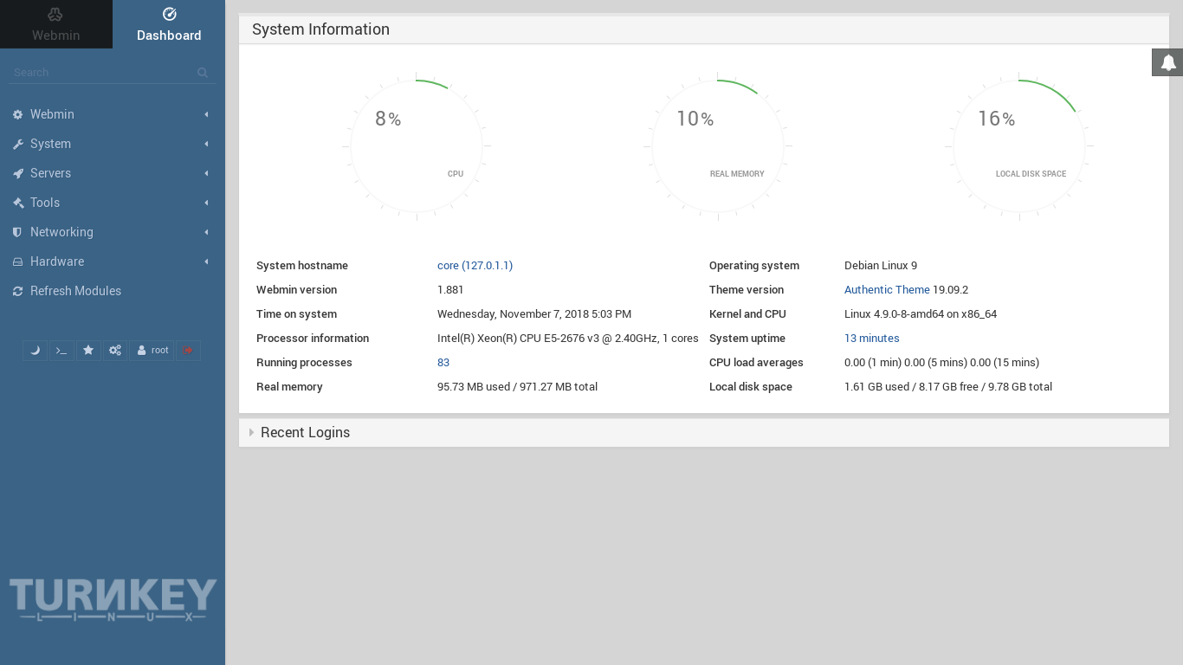The height and width of the screenshot is (665, 1183).
Task: Click the CPU usage gauge
Action: (x=416, y=145)
